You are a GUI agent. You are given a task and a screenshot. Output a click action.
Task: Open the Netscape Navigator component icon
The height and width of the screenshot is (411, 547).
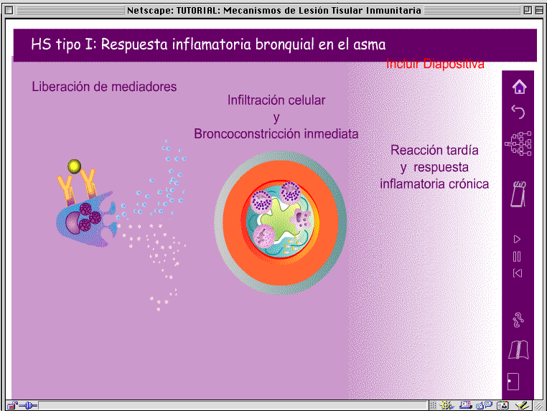447,405
